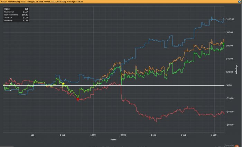Viewport: 242px width, 147px height.
Task: Click the '$60,00' y-axis label
Action: click(230, 46)
